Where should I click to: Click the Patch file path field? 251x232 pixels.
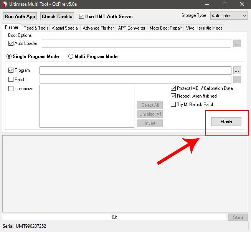click(x=135, y=80)
